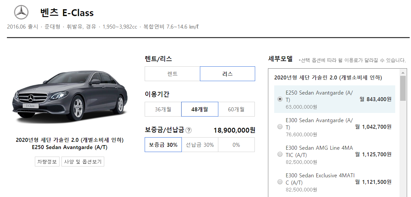Click the 2020년형 세단 가솔린 2.0 list heading
The height and width of the screenshot is (197, 411).
[328, 78]
